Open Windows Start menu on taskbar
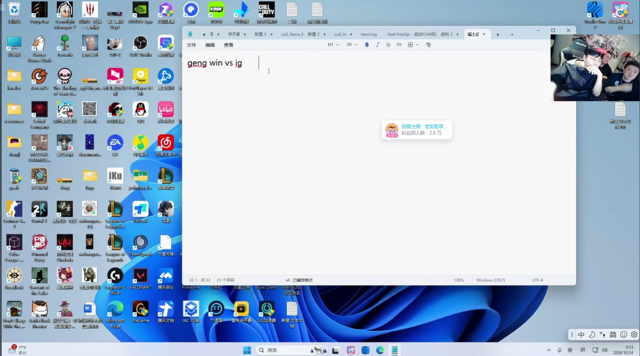 247,350
